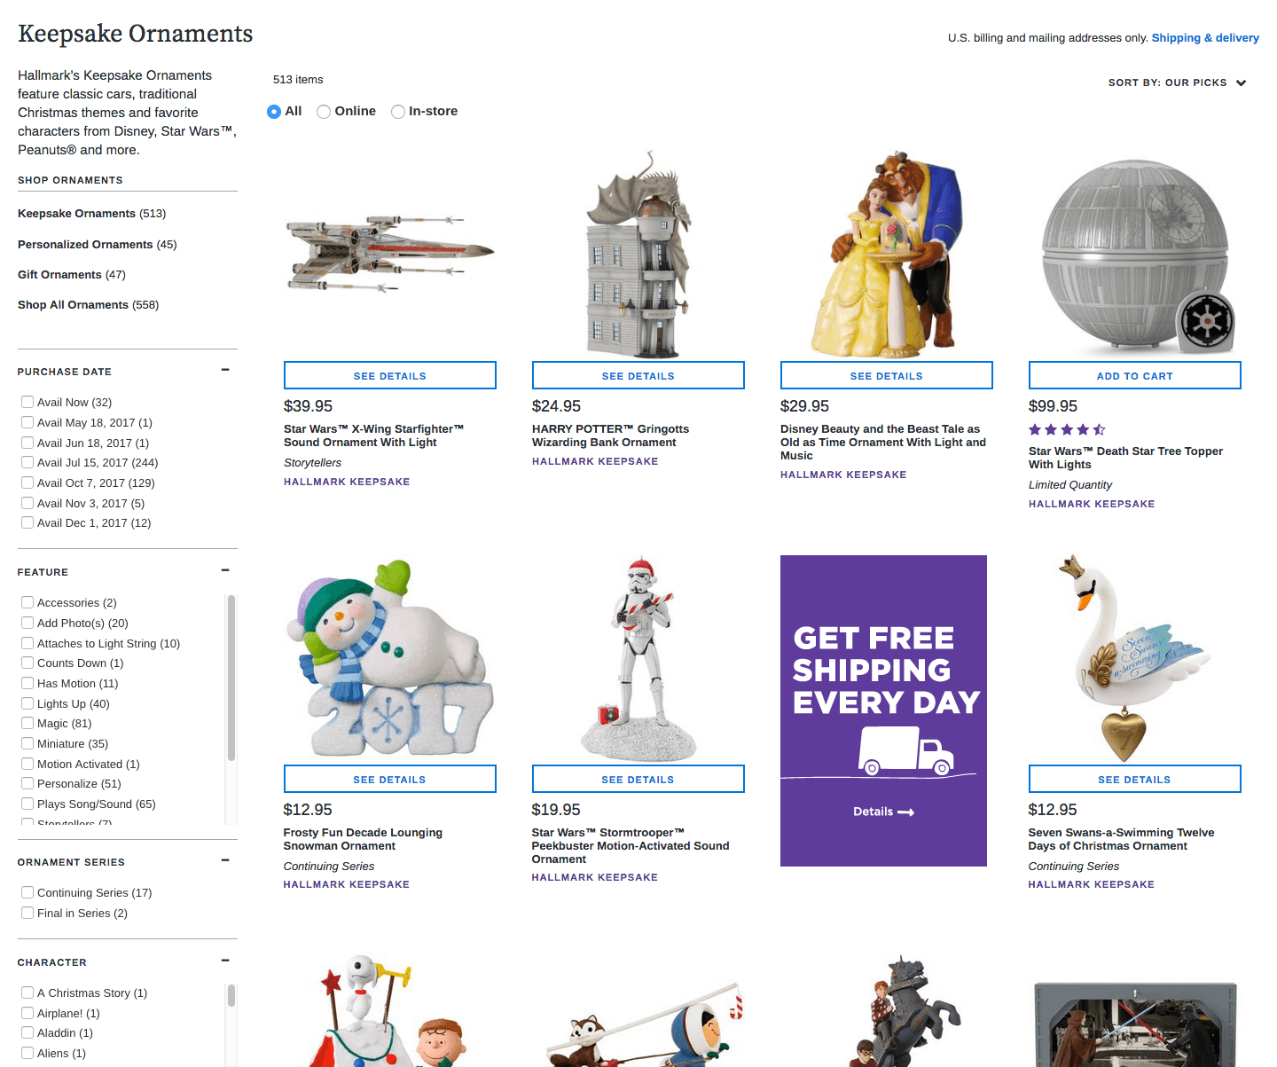The height and width of the screenshot is (1067, 1277).
Task: Check the Final in Series (2) filter
Action: click(27, 913)
